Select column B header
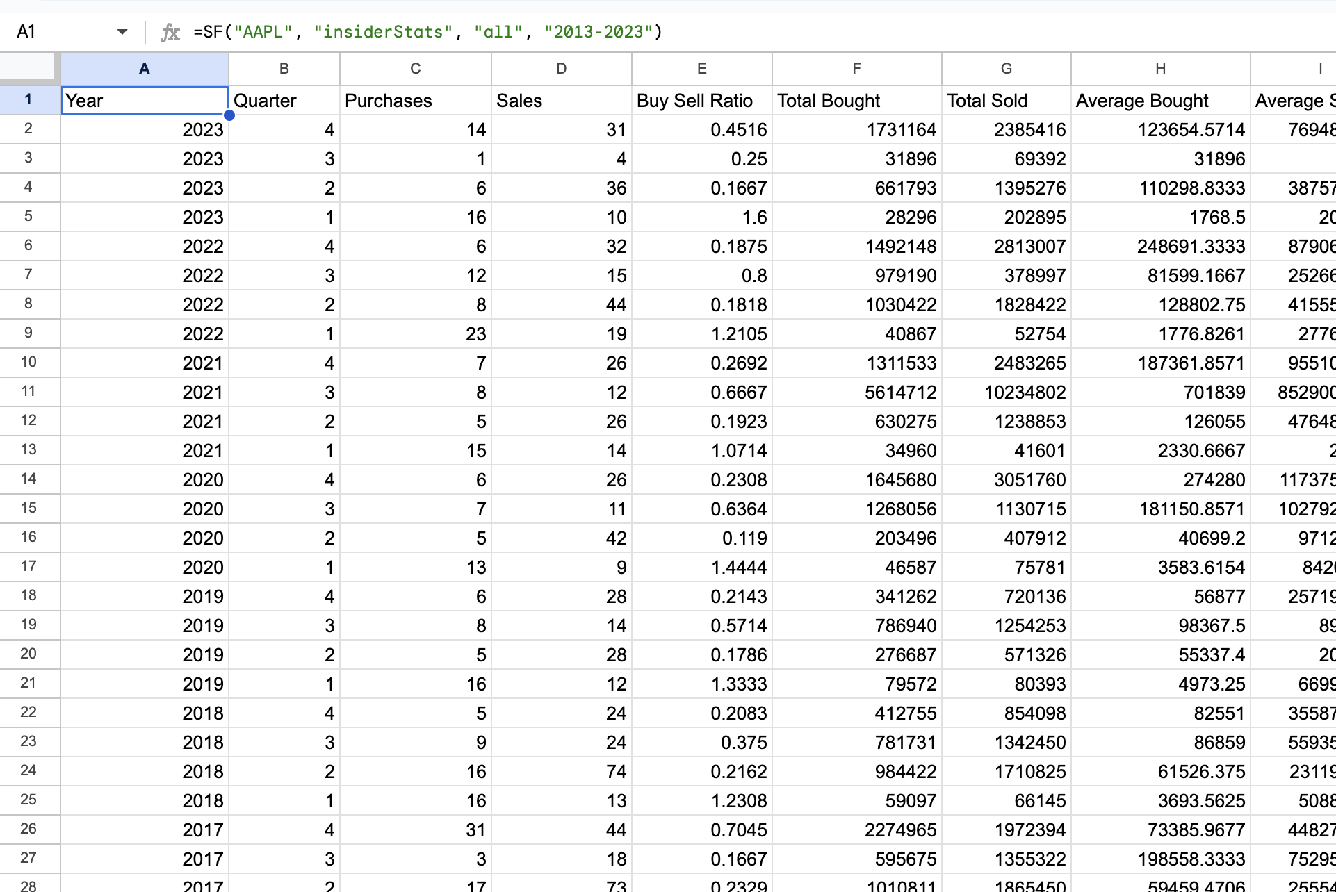1336x892 pixels. coord(284,68)
